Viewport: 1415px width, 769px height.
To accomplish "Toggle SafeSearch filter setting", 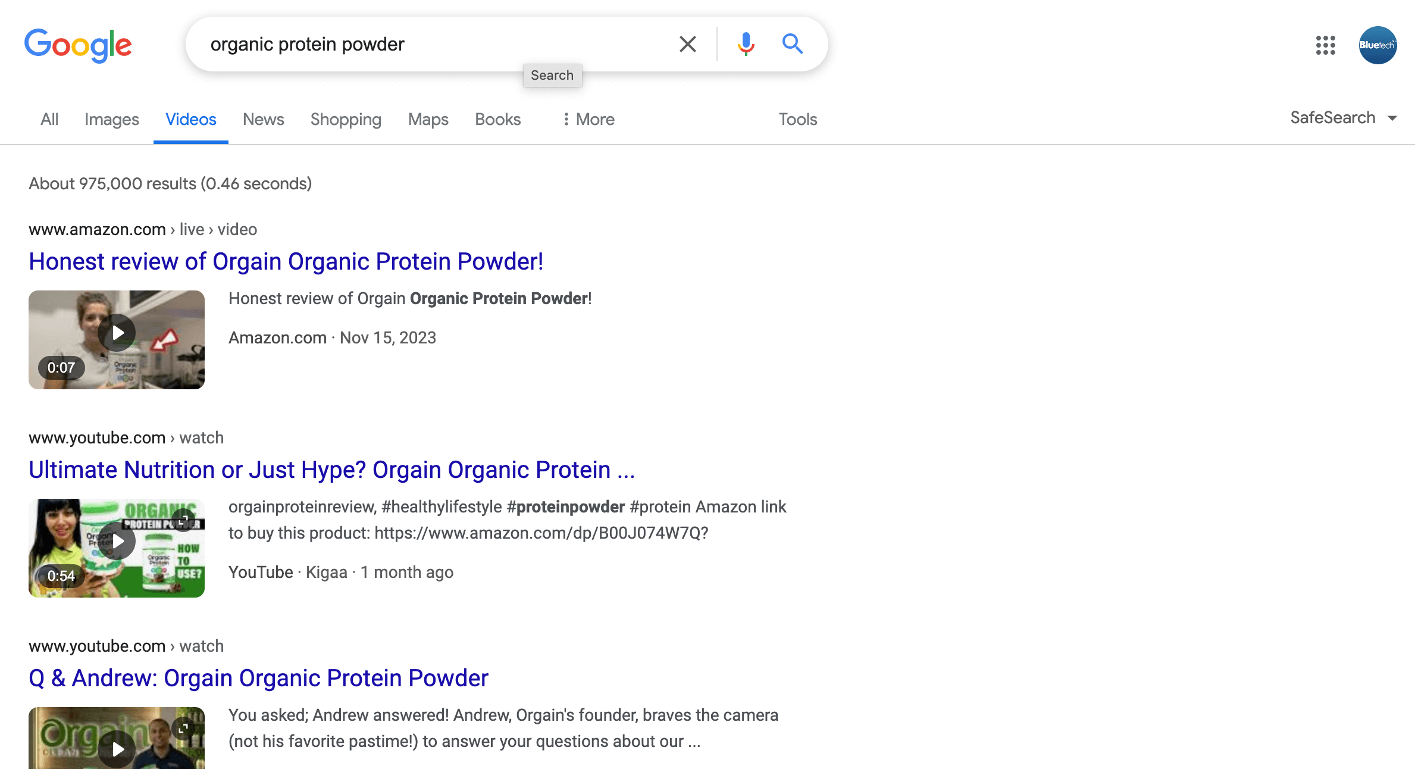I will click(1342, 119).
